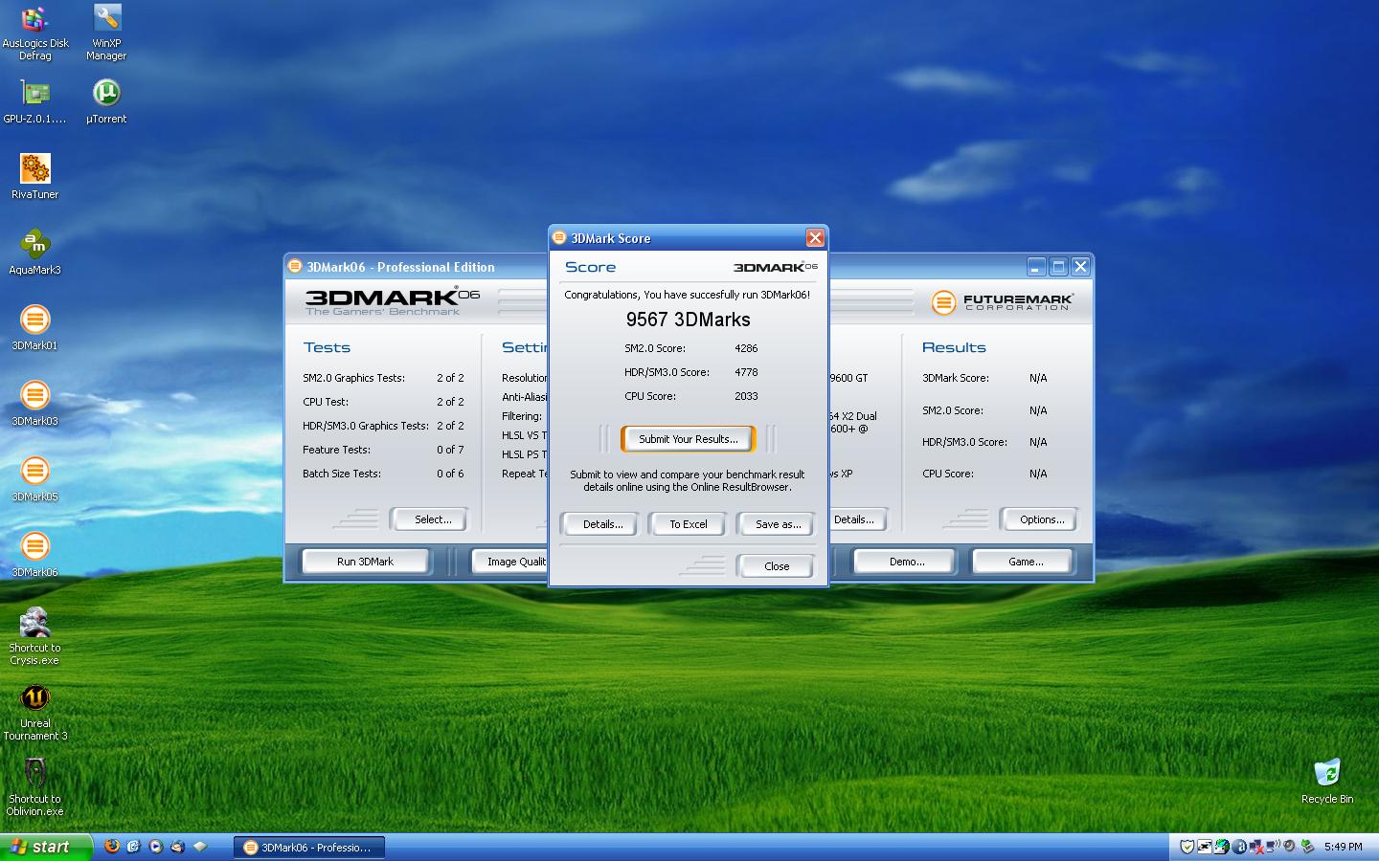The height and width of the screenshot is (861, 1379).
Task: Click Save as button
Action: point(778,524)
